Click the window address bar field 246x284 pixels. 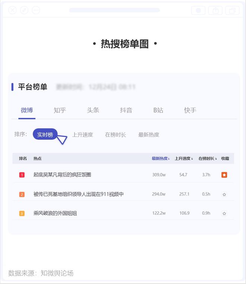tap(114, 10)
